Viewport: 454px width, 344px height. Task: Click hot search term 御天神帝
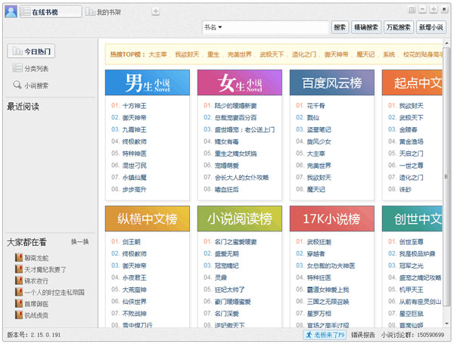tap(336, 54)
